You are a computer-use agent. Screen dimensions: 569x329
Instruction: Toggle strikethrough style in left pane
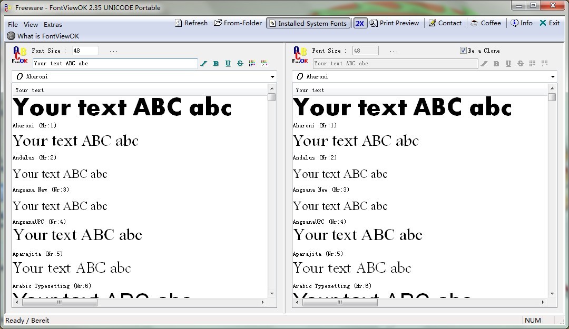click(240, 64)
